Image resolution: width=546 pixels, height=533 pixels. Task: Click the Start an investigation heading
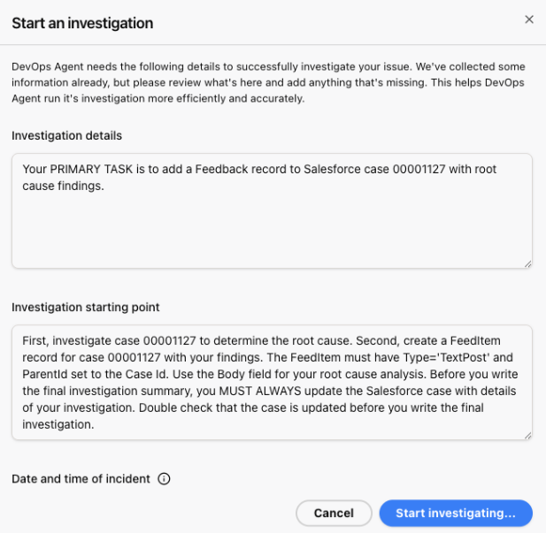click(82, 23)
